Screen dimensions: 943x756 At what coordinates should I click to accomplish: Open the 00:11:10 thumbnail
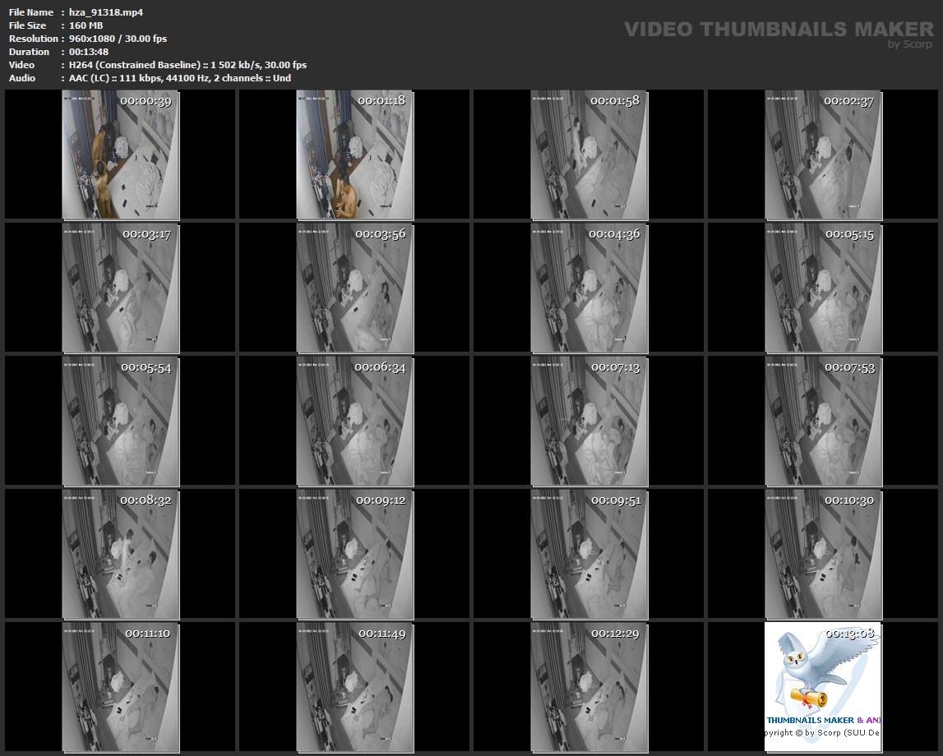click(120, 687)
